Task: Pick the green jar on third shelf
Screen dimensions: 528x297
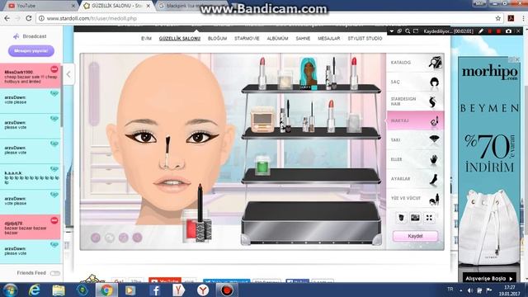Action: pyautogui.click(x=262, y=165)
